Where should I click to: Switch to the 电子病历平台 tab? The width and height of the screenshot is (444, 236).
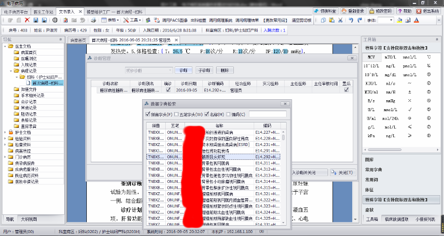coord(16,12)
